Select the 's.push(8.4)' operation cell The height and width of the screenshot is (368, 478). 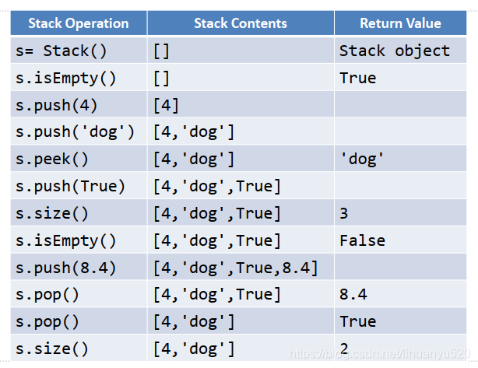(x=65, y=268)
